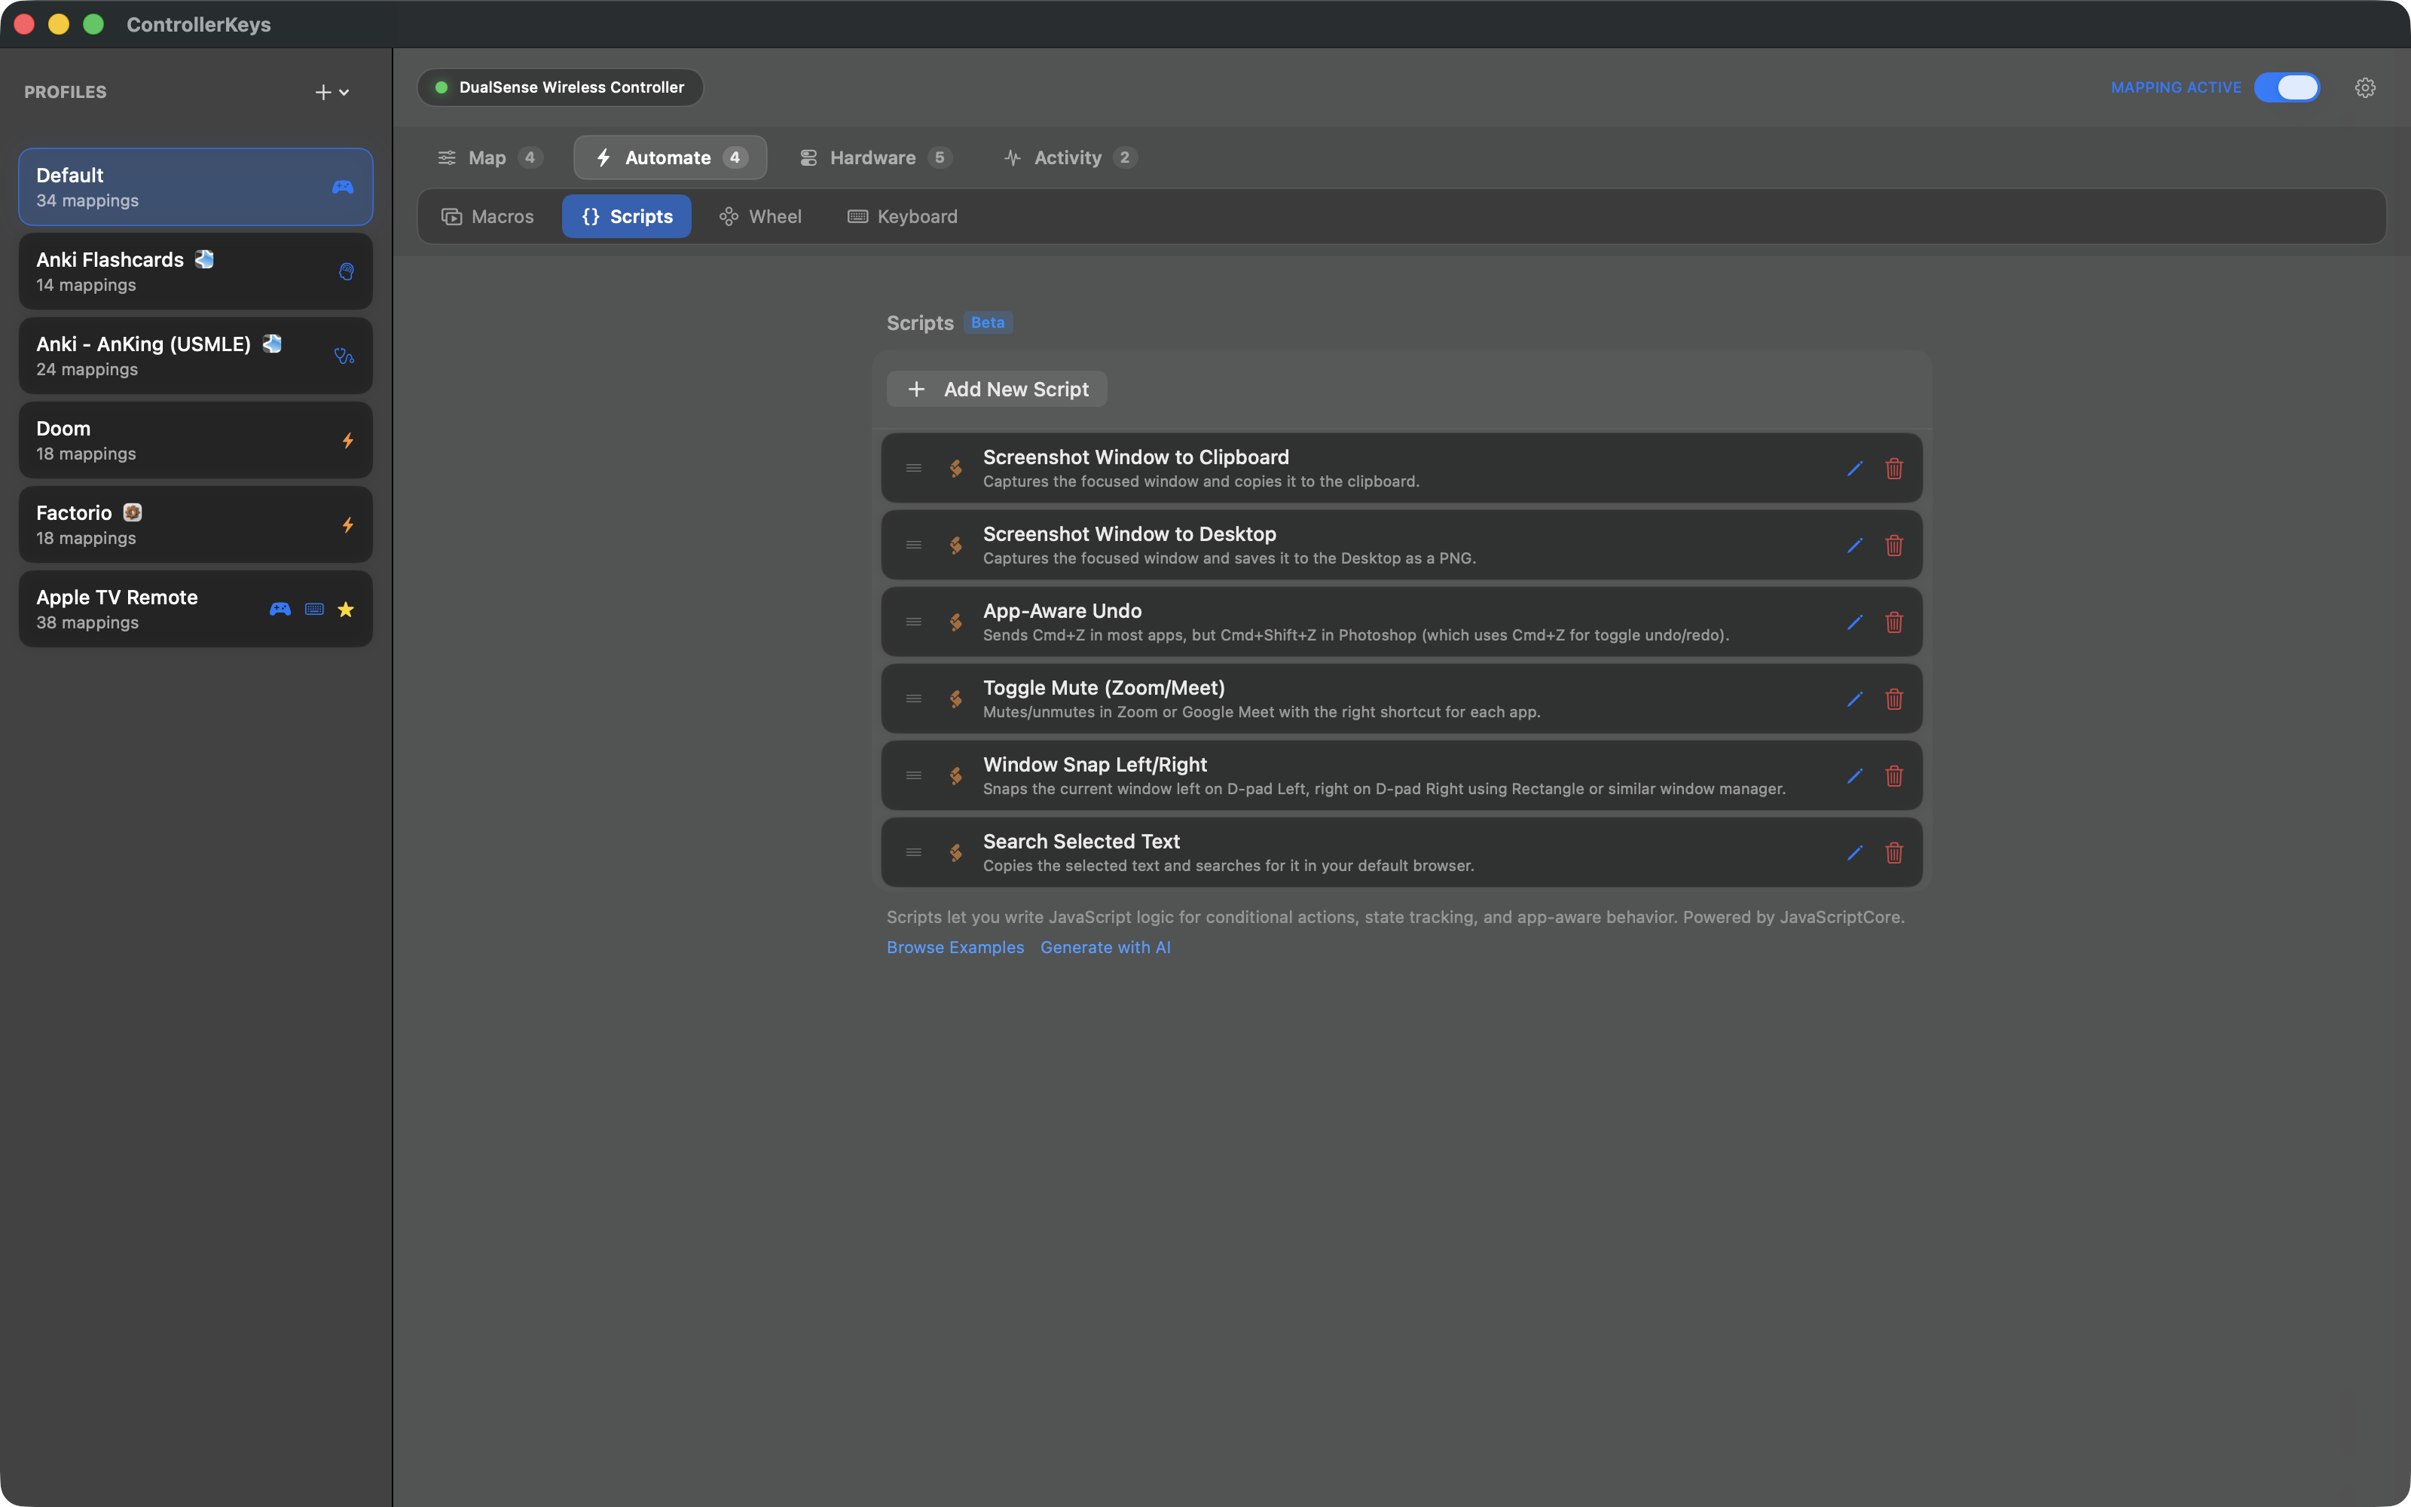Click DualSense Wireless Controller status pill
The height and width of the screenshot is (1507, 2411).
(x=560, y=87)
